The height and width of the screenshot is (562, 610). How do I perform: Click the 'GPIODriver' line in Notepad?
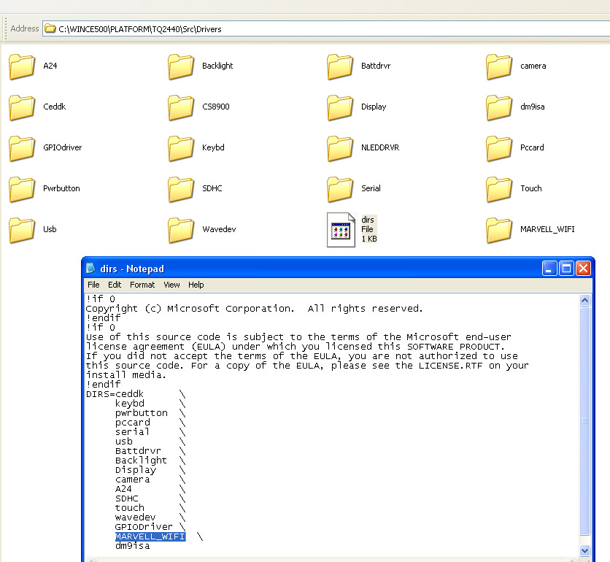point(144,527)
